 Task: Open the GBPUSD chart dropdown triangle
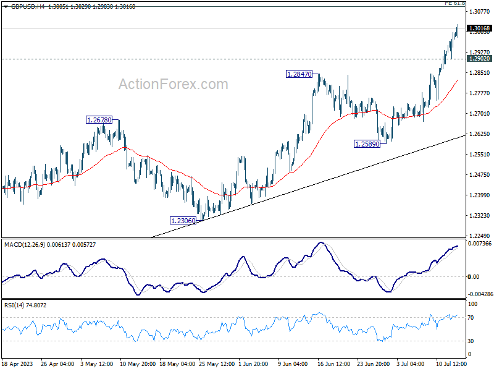click(6, 7)
